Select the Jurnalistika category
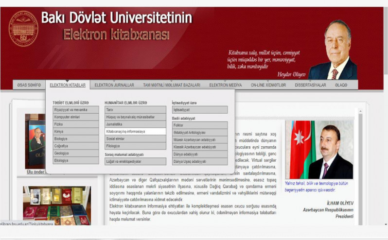 pos(135,124)
